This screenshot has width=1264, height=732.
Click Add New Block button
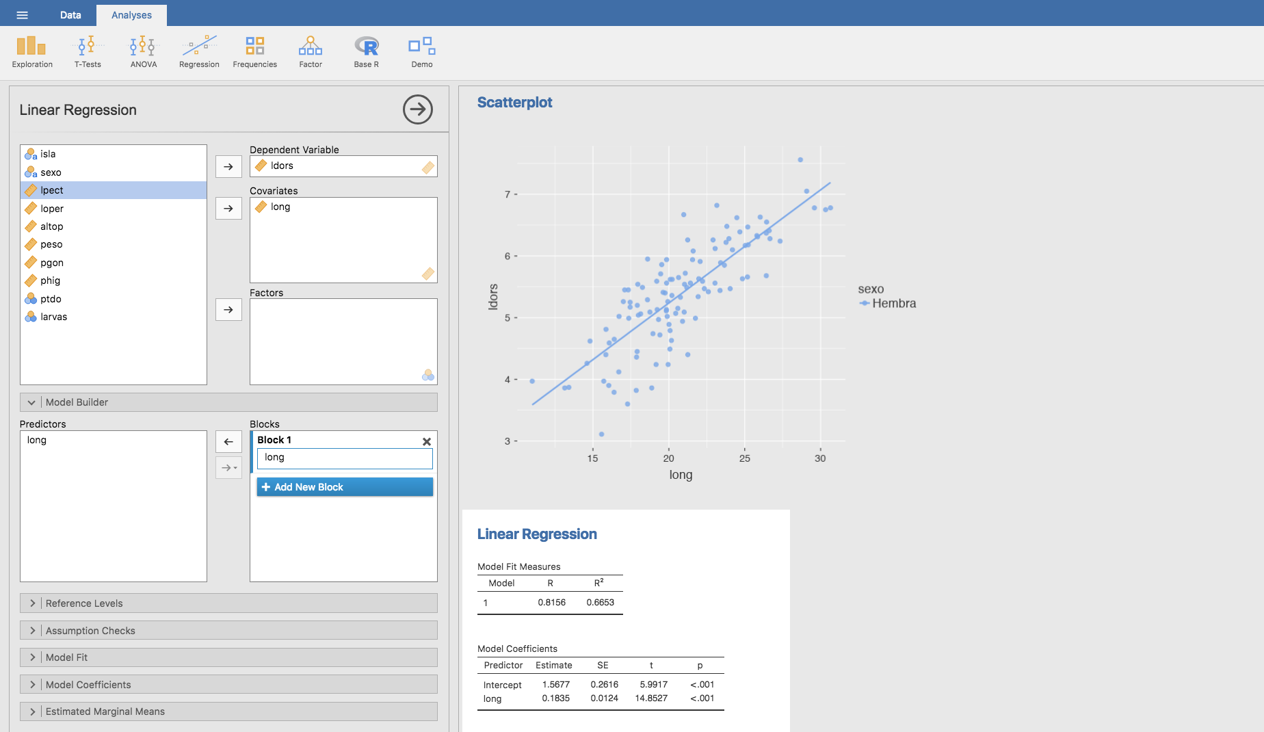click(345, 487)
